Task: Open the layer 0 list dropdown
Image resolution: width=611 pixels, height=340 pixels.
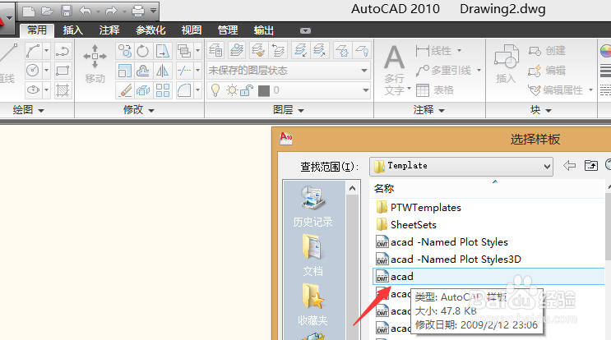Action: click(x=365, y=90)
